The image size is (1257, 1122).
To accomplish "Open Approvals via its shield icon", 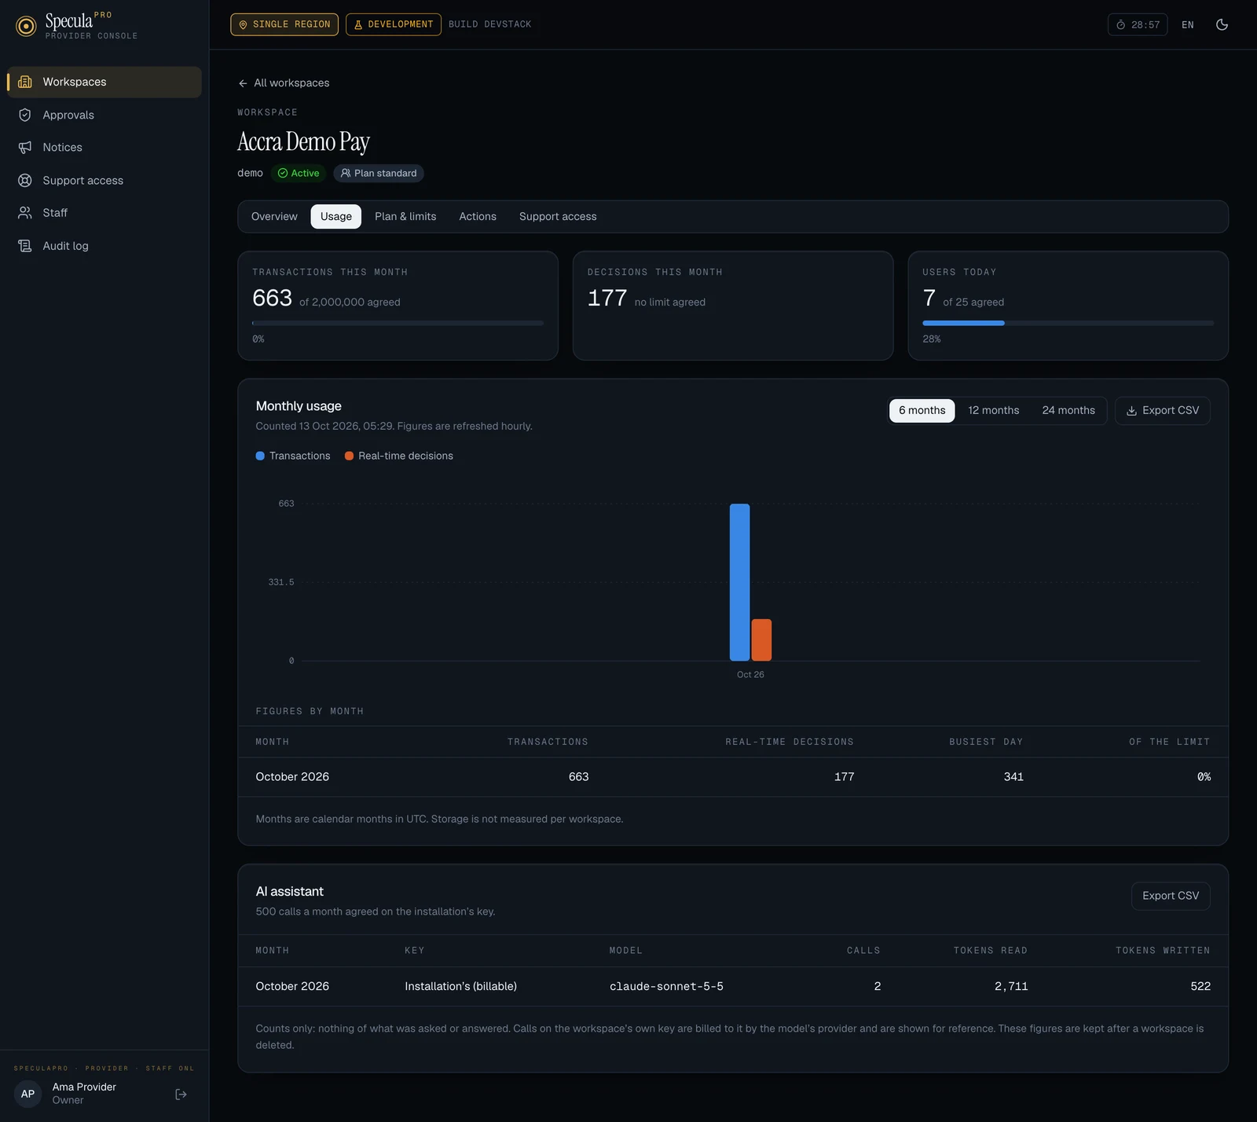I will [25, 115].
